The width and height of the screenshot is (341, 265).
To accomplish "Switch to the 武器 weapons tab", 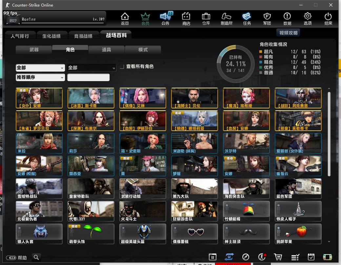I will (34, 50).
